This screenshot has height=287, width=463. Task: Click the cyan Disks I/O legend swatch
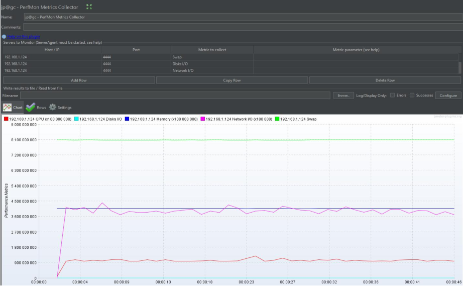pos(76,119)
